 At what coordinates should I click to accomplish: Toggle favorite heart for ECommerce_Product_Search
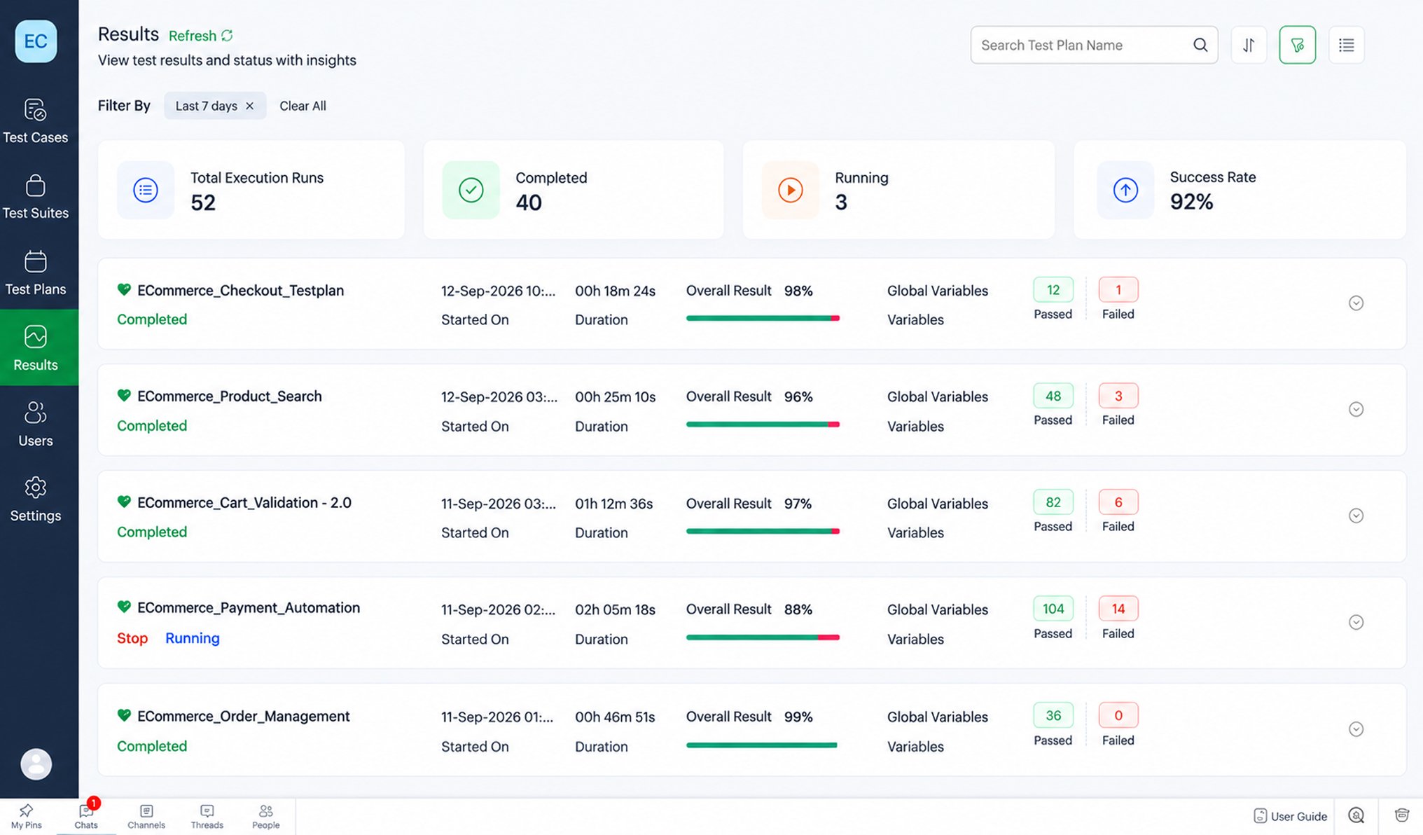coord(124,395)
